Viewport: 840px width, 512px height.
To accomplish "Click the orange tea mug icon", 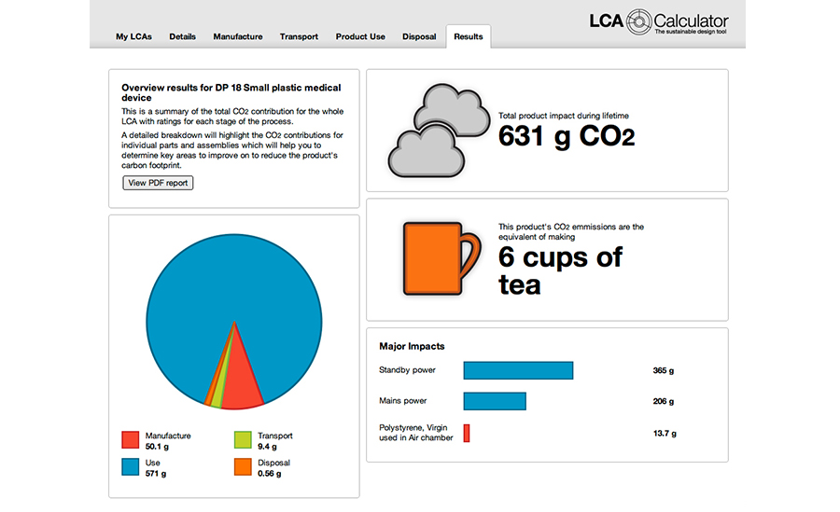I will tap(439, 257).
